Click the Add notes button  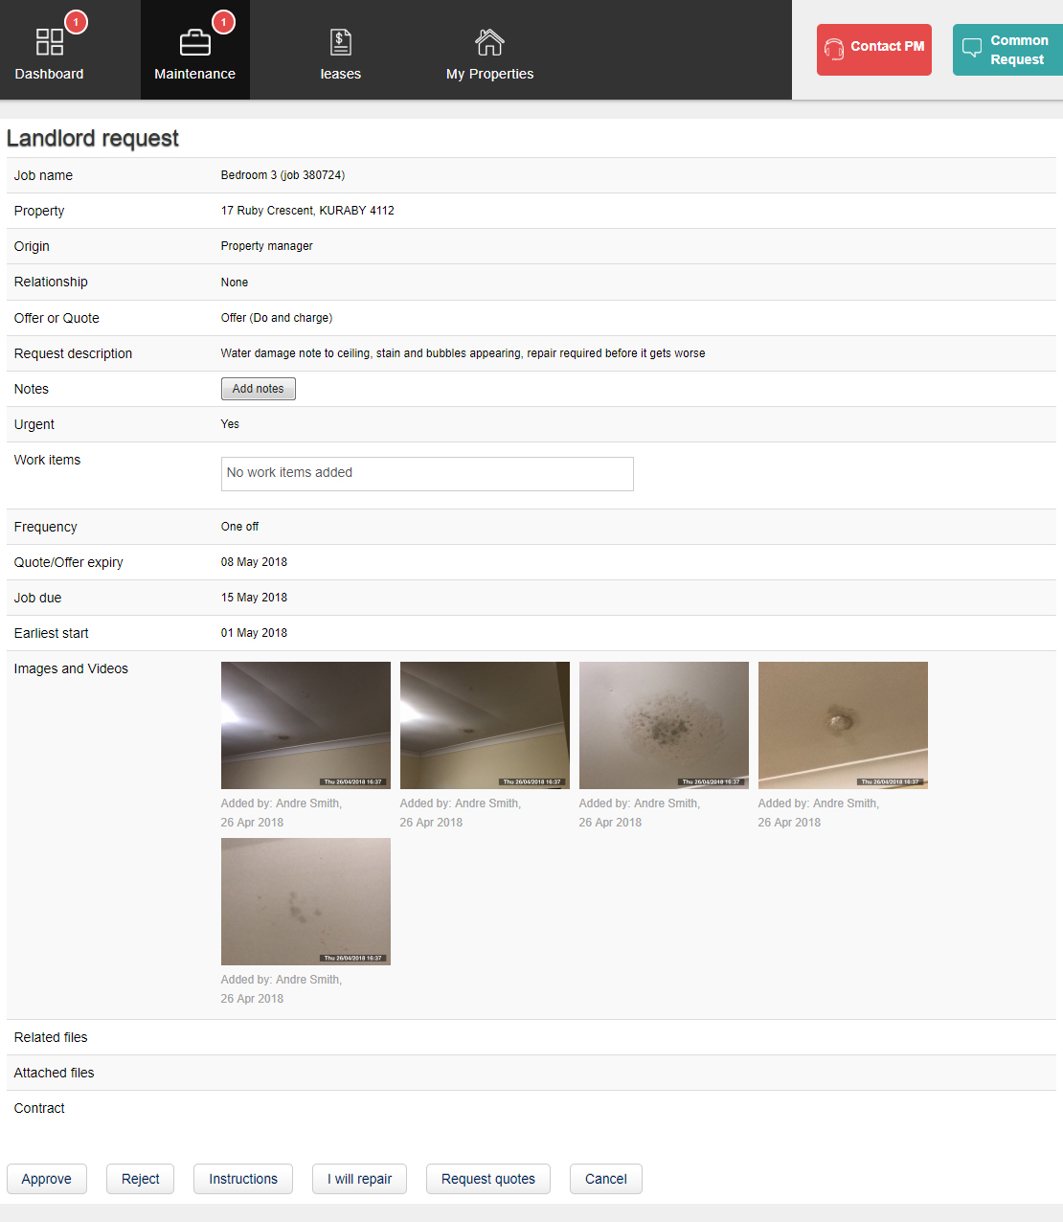click(258, 389)
